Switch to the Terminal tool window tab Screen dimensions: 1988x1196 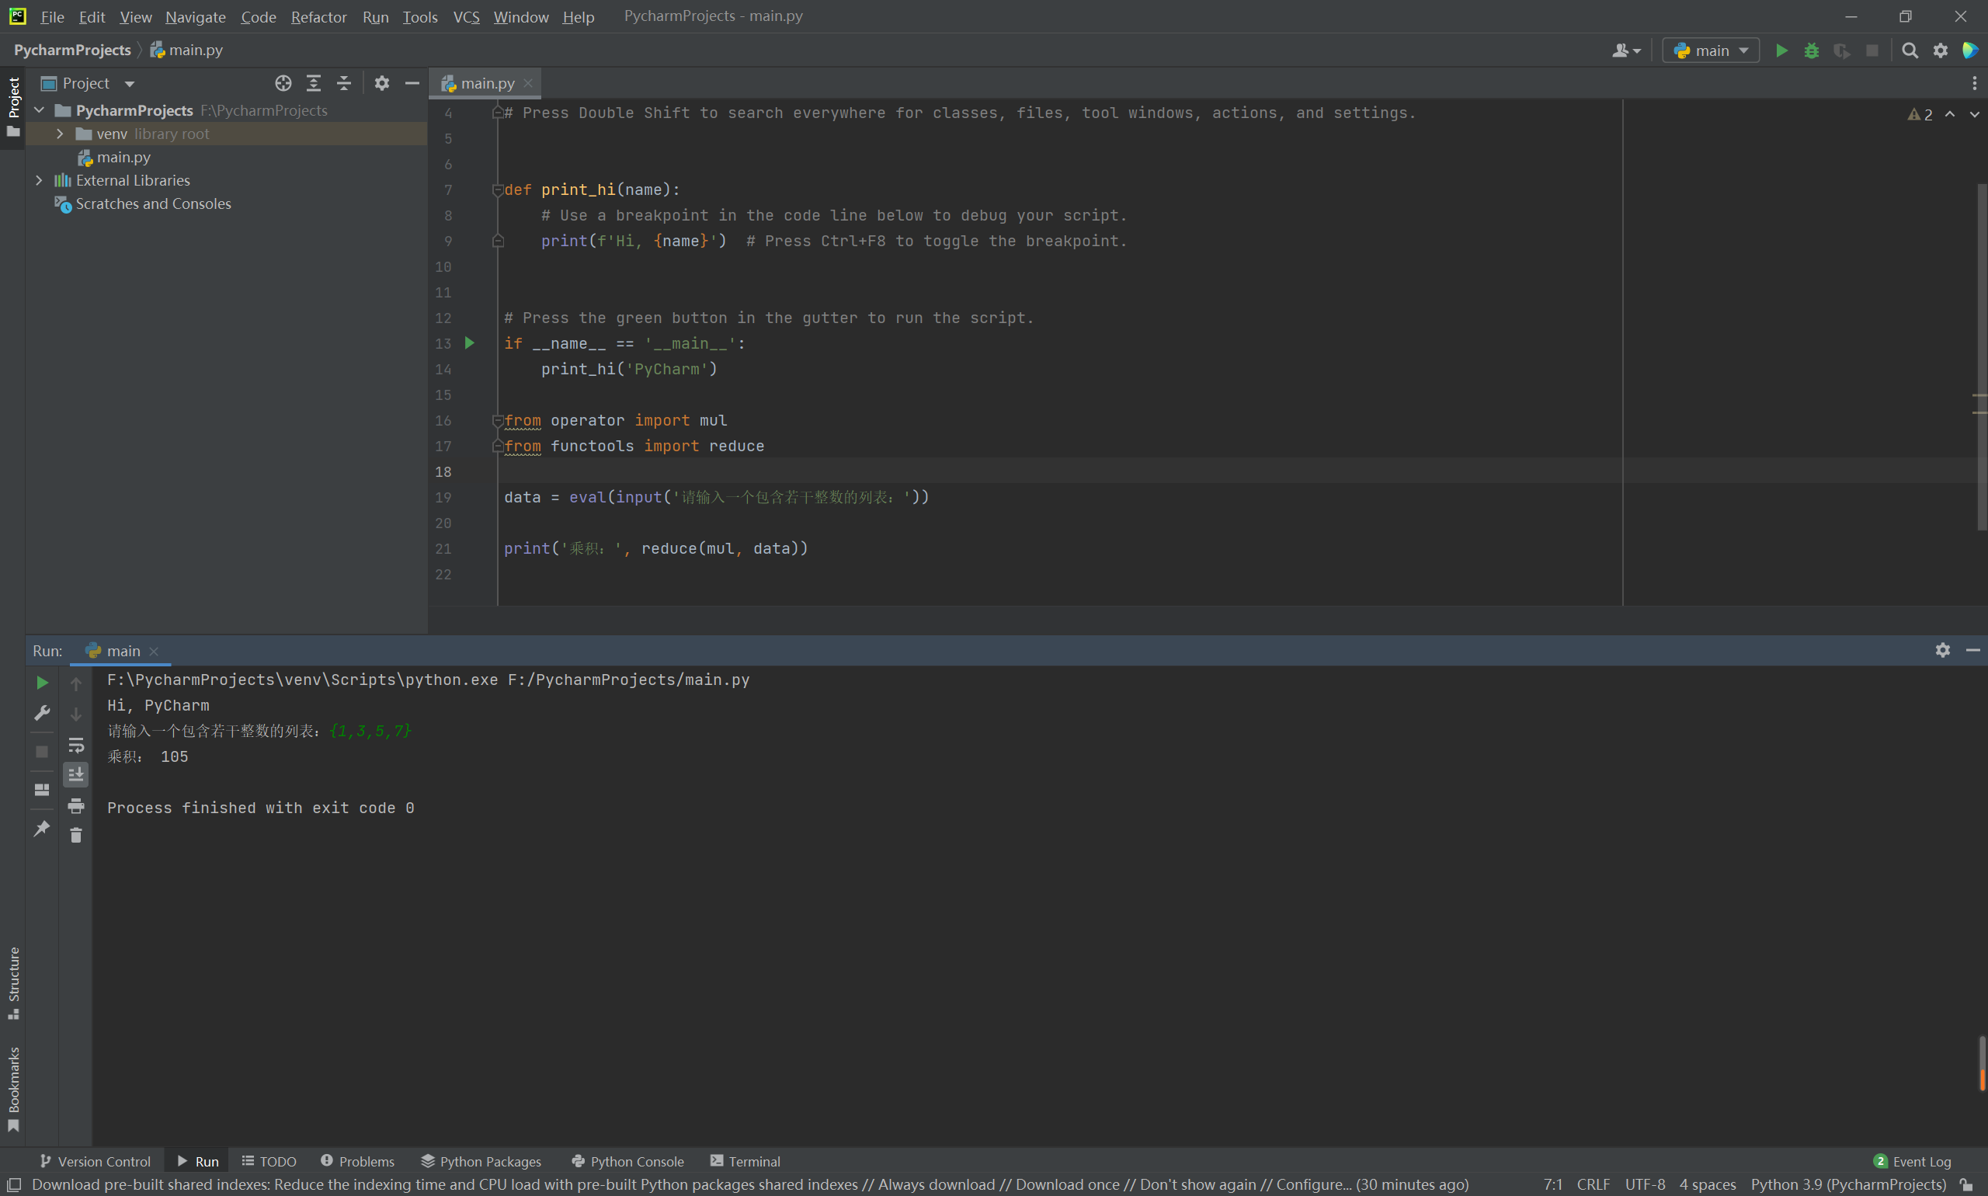point(745,1161)
